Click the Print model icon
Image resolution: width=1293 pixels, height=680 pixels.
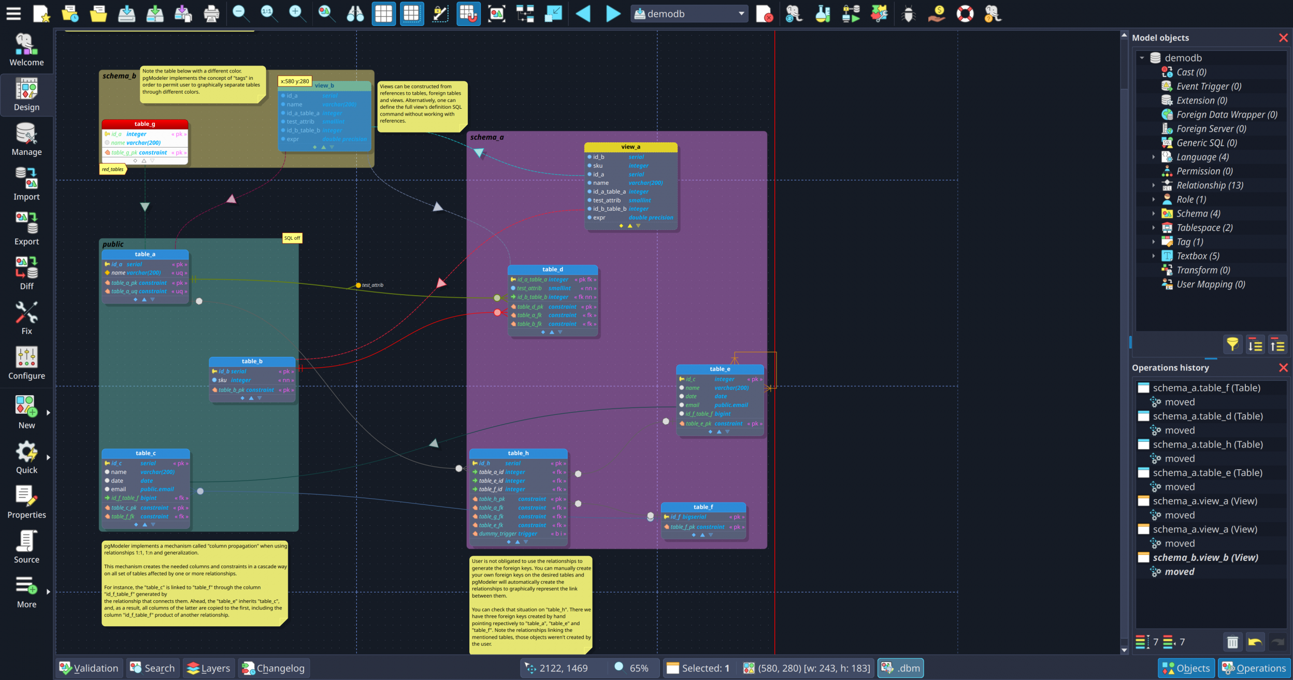point(211,14)
